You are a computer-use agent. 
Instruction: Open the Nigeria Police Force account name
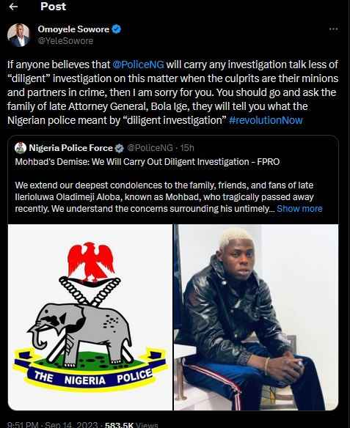(x=70, y=148)
